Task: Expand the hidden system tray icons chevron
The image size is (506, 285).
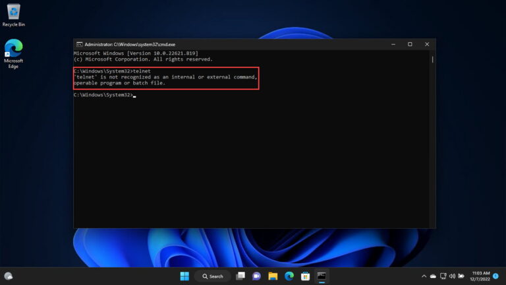Action: [424, 276]
